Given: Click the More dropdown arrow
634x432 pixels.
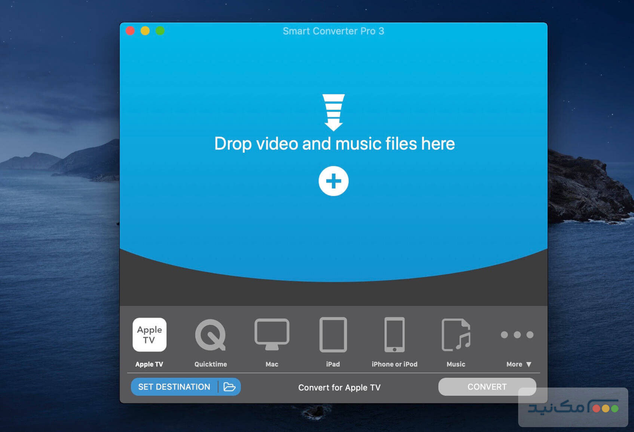Looking at the screenshot, I should (x=529, y=364).
